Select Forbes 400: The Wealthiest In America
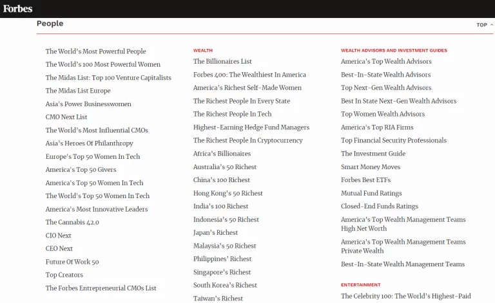Image resolution: width=495 pixels, height=303 pixels. pos(249,75)
